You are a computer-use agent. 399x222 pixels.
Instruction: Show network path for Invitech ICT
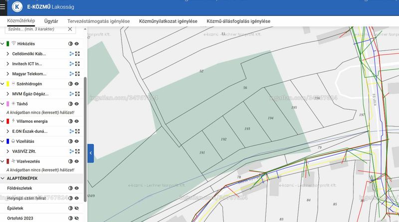coord(71,64)
